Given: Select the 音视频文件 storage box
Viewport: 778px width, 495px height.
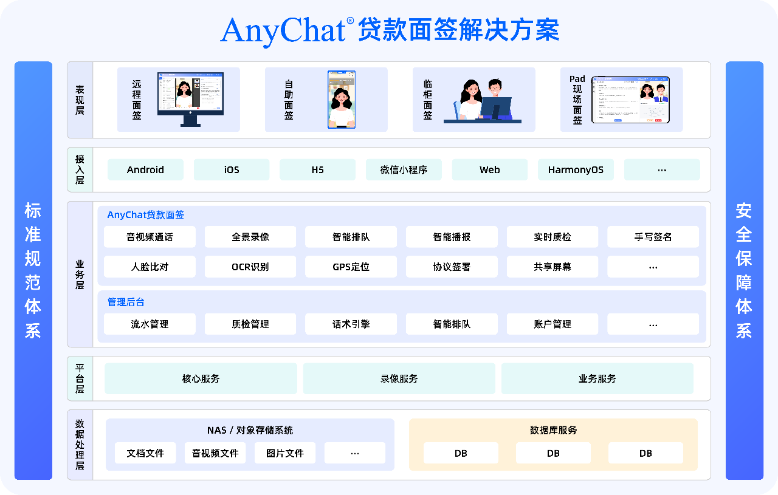Looking at the screenshot, I should click(215, 453).
